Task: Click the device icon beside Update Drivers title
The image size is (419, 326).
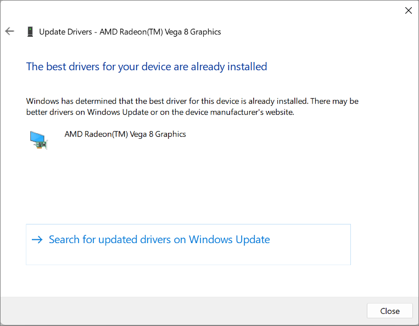Action: click(x=30, y=31)
